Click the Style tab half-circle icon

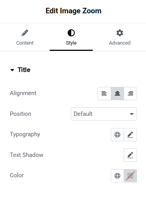[71, 33]
